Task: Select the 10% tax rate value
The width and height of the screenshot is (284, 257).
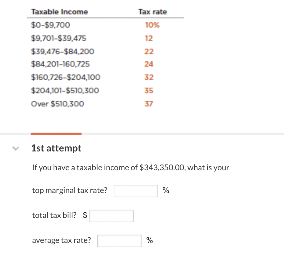Action: (153, 25)
